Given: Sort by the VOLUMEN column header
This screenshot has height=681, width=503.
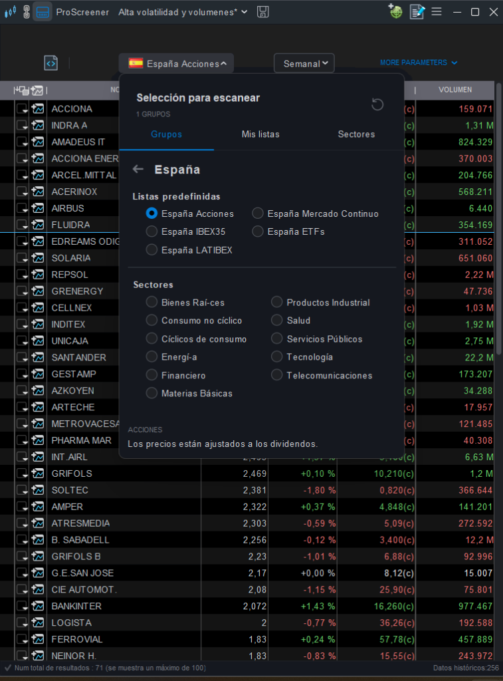Looking at the screenshot, I should point(455,90).
